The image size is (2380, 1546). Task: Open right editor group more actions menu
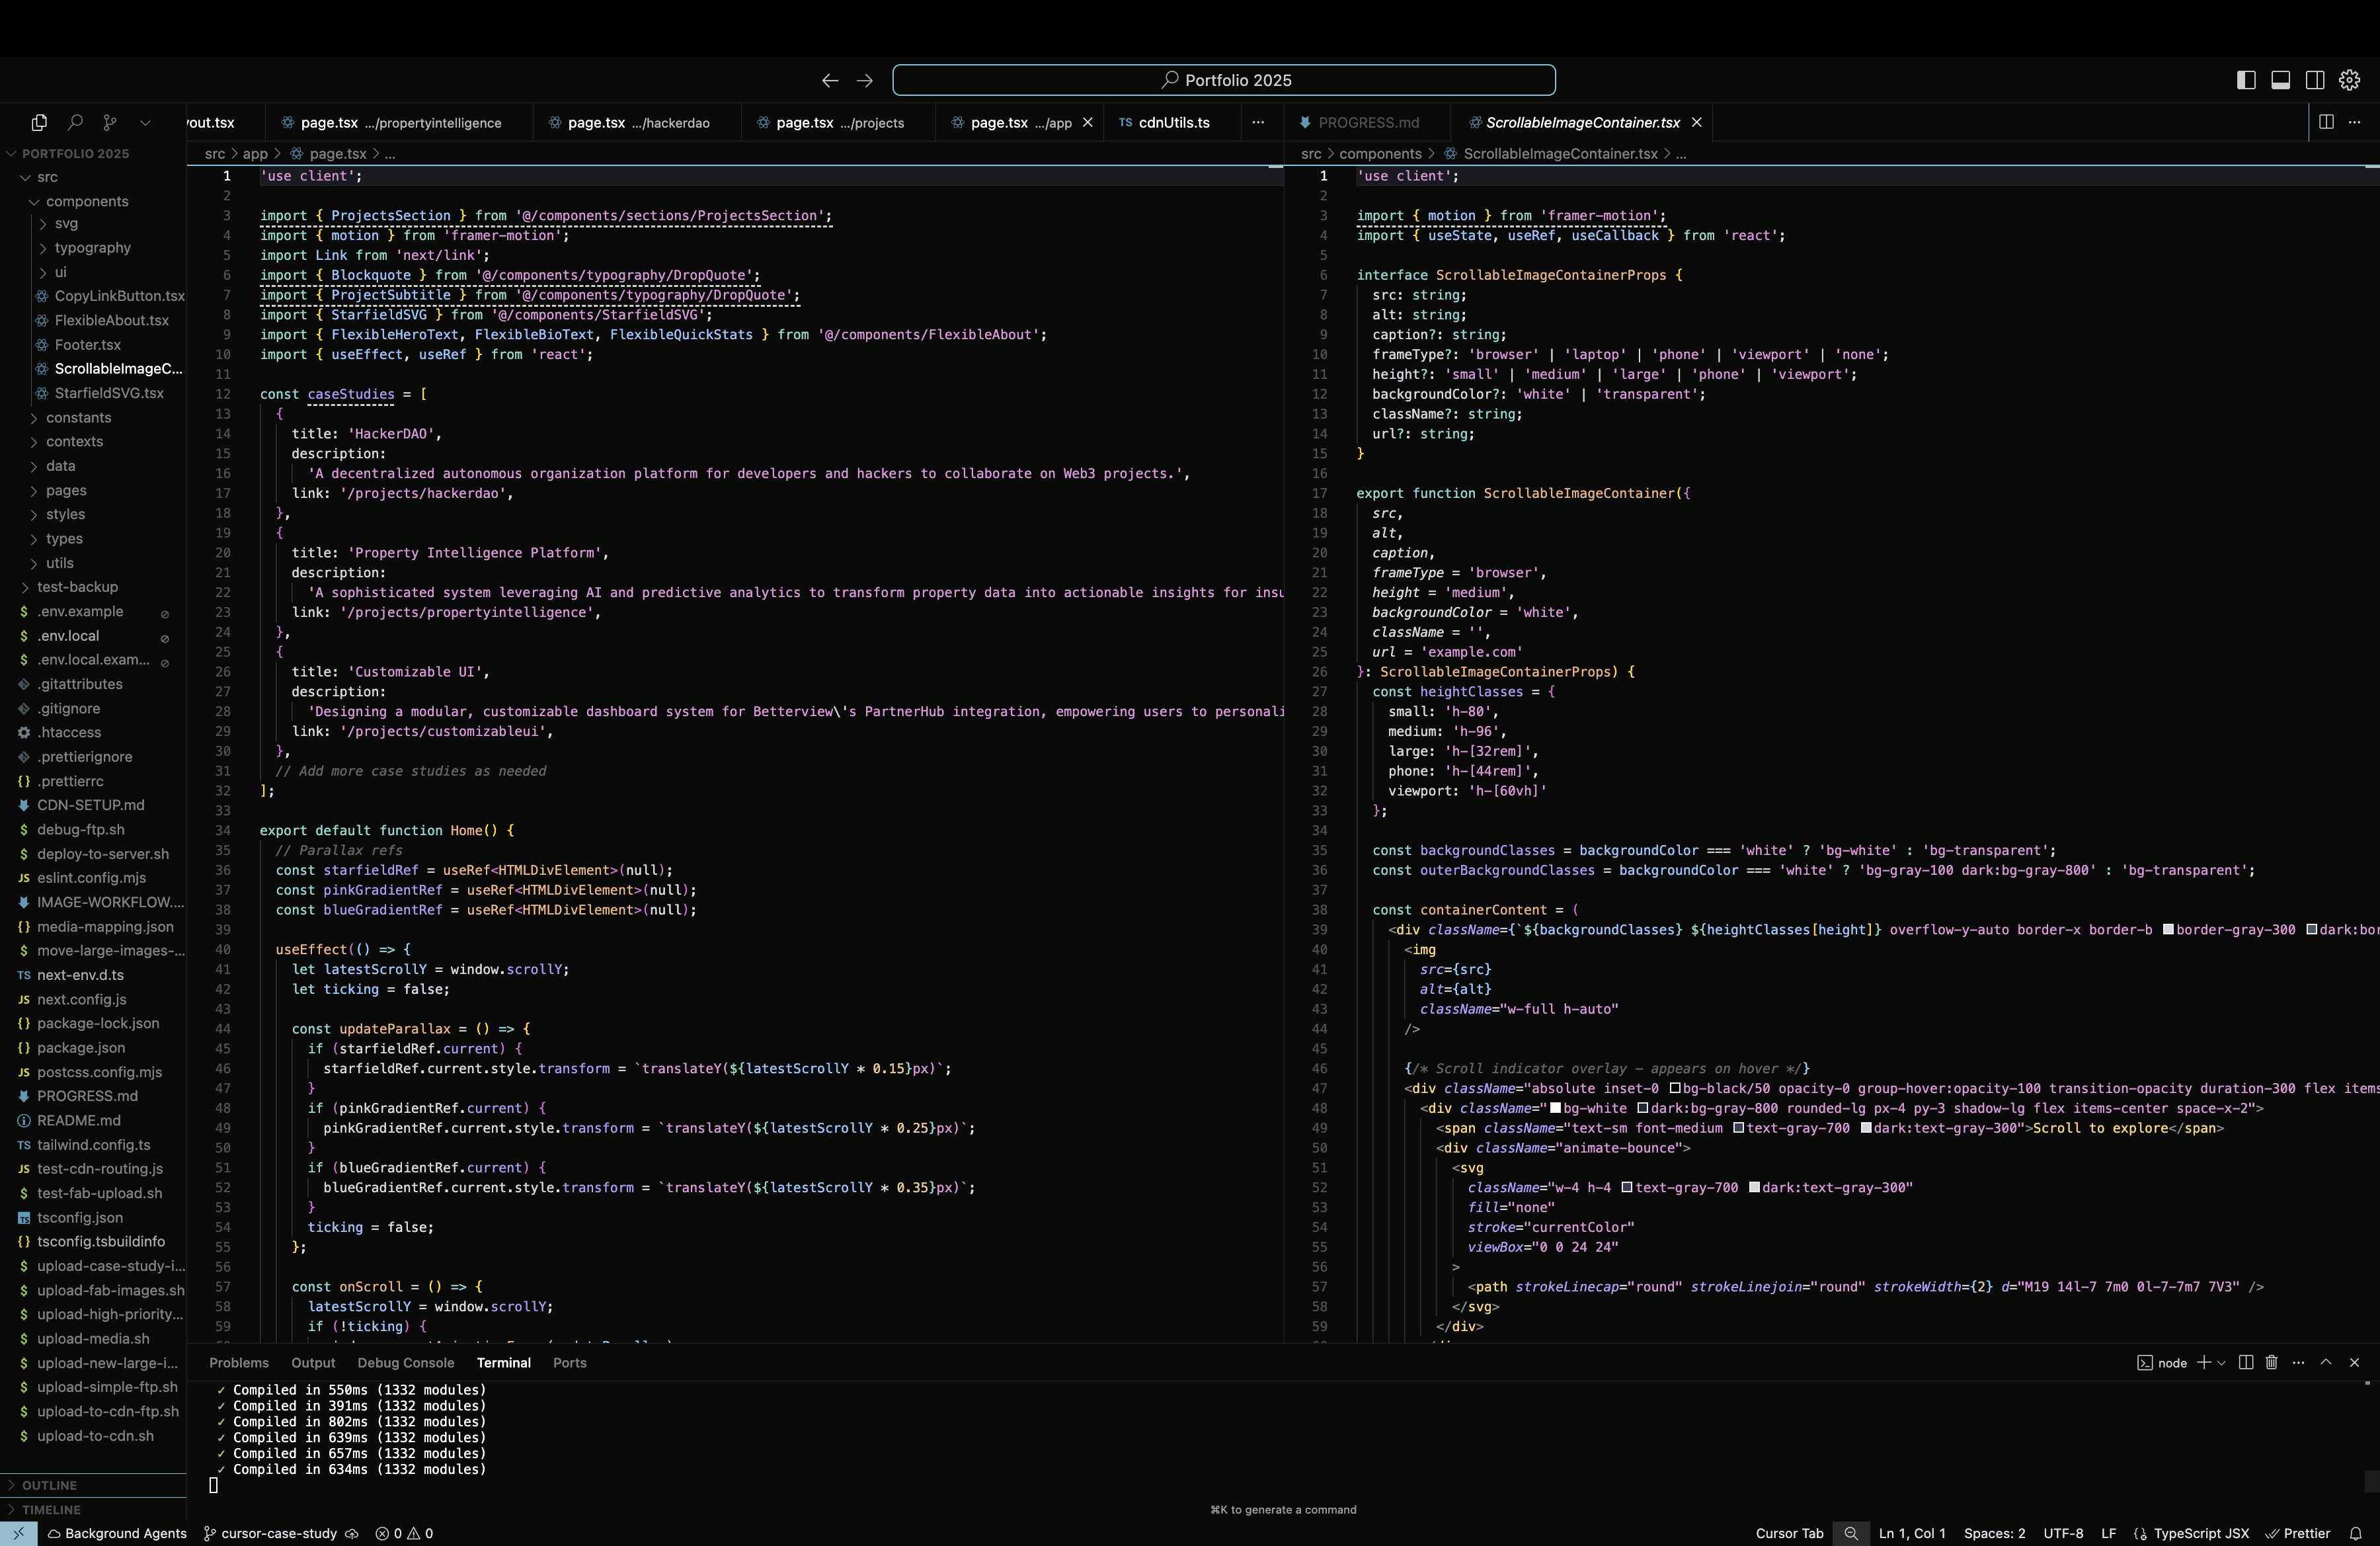tap(2354, 122)
